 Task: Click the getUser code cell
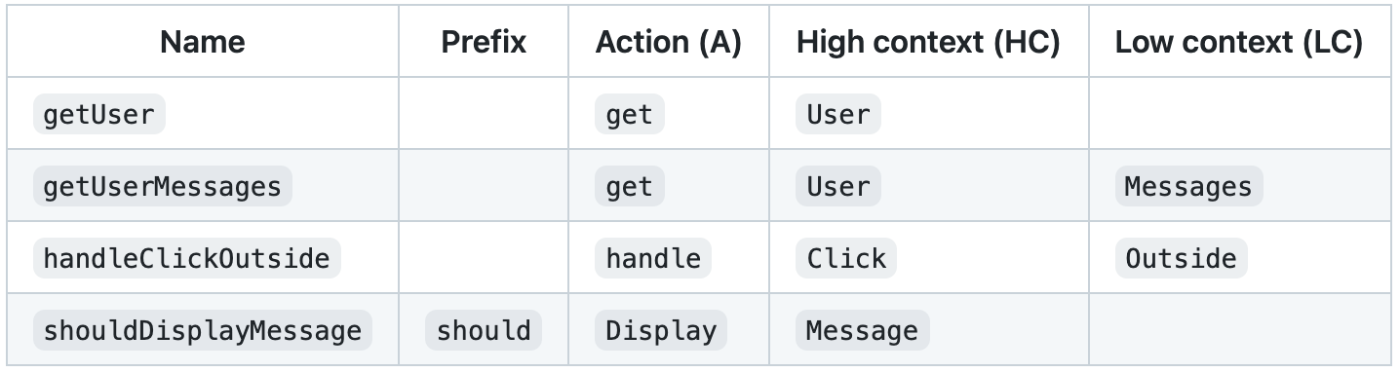tap(99, 114)
